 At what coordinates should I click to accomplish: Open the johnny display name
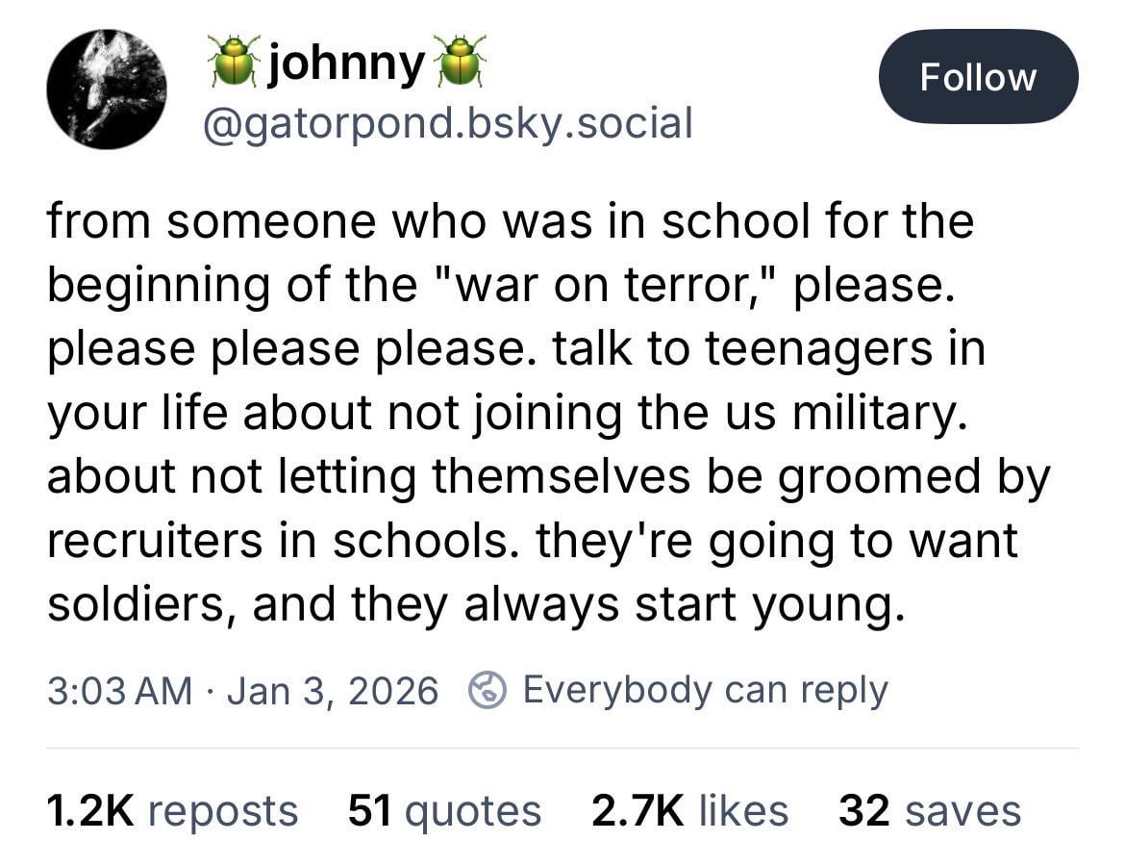tap(346, 64)
